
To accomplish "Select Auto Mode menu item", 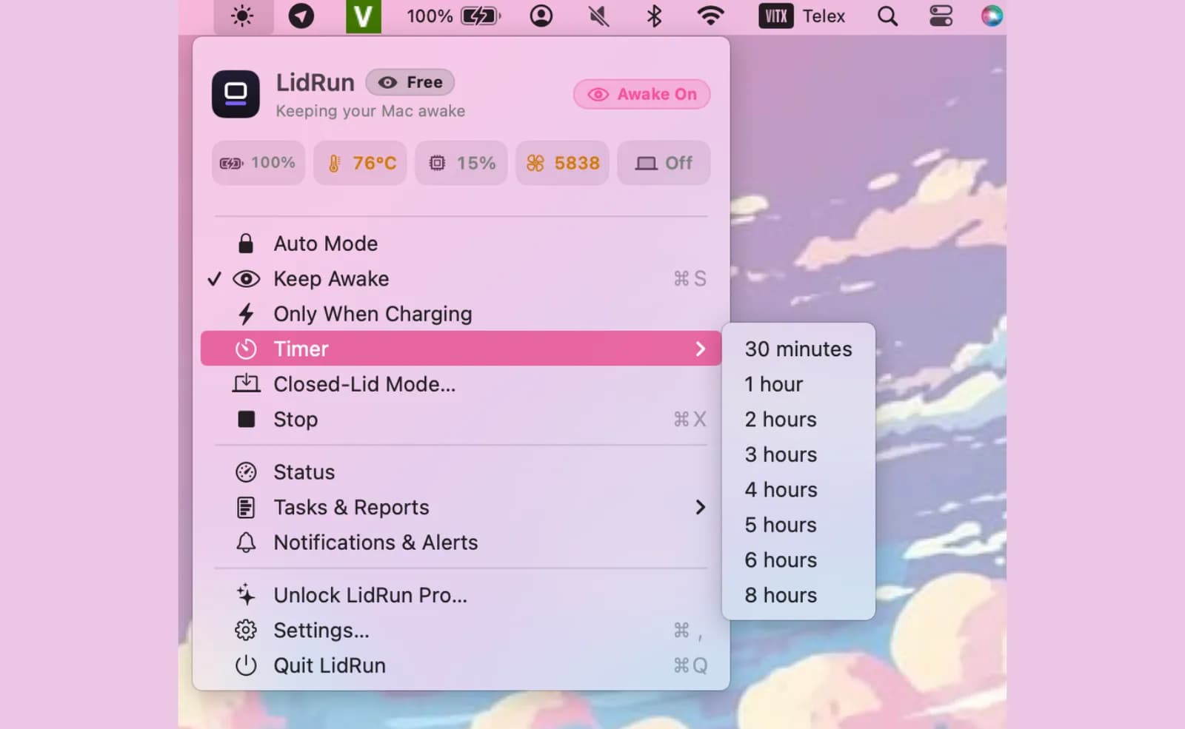I will (461, 243).
